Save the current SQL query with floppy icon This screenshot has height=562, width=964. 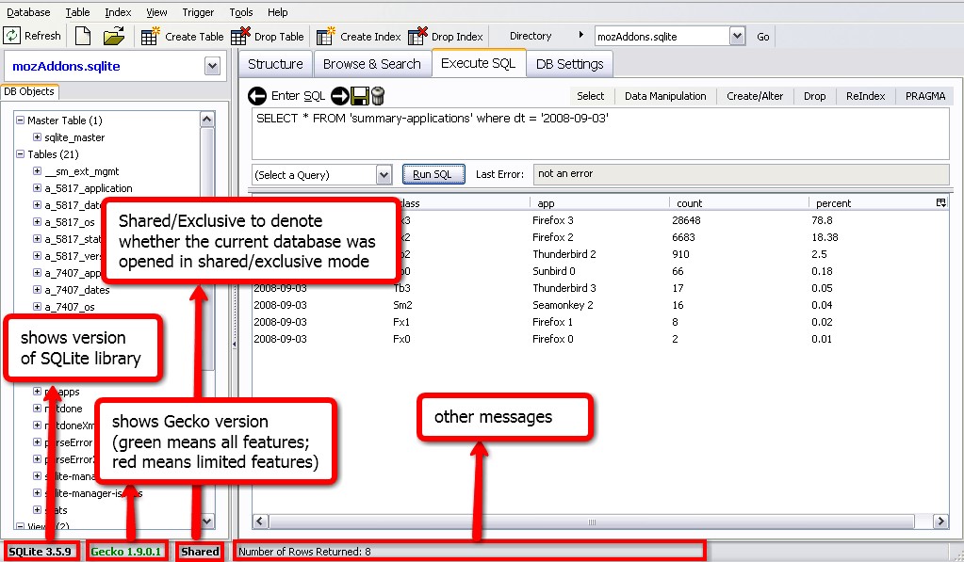tap(360, 95)
